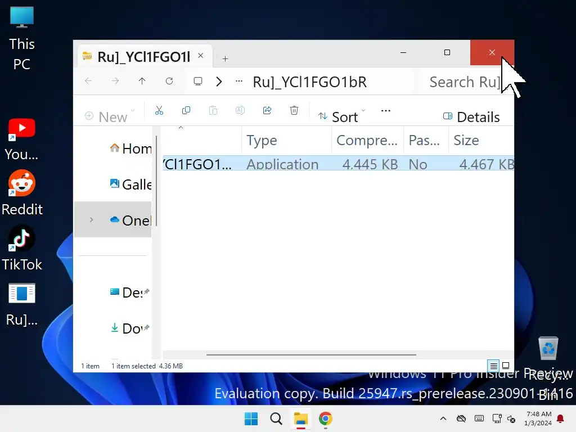Sort by Password protected column header

[x=426, y=140]
